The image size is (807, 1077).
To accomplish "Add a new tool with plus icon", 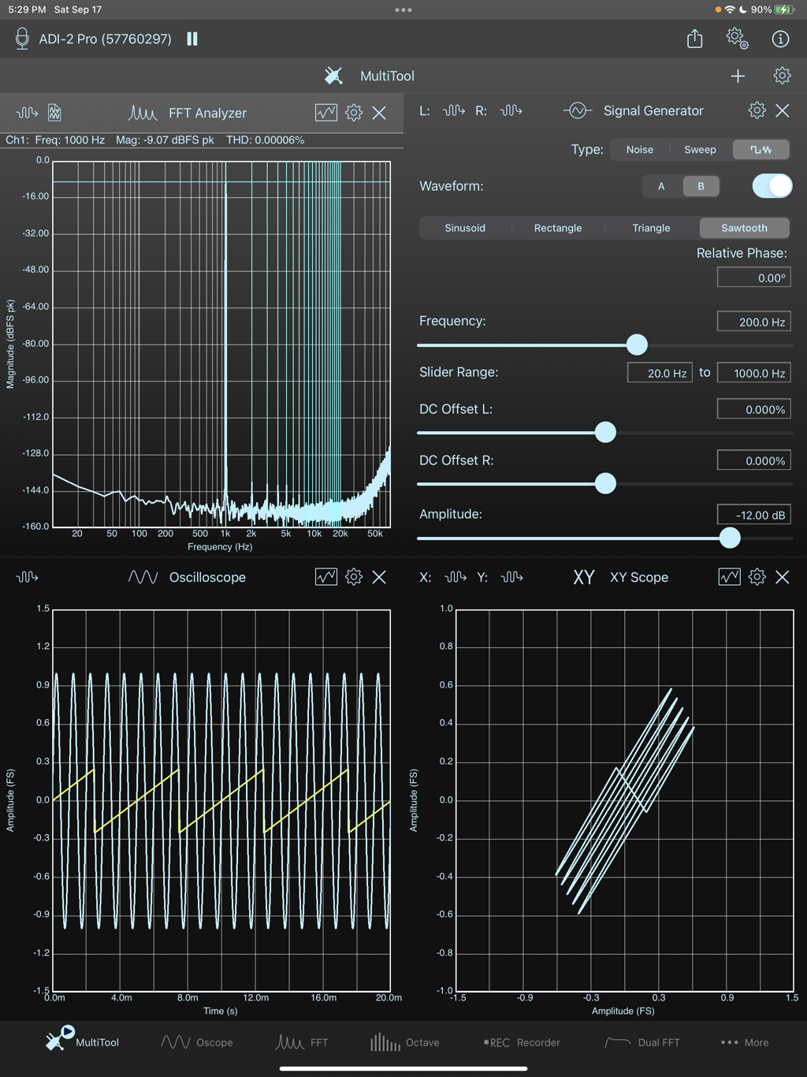I will coord(738,76).
